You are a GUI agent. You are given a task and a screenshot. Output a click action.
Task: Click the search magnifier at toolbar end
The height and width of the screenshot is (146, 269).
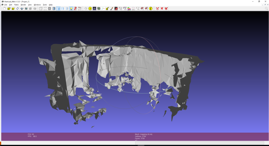pos(266,8)
